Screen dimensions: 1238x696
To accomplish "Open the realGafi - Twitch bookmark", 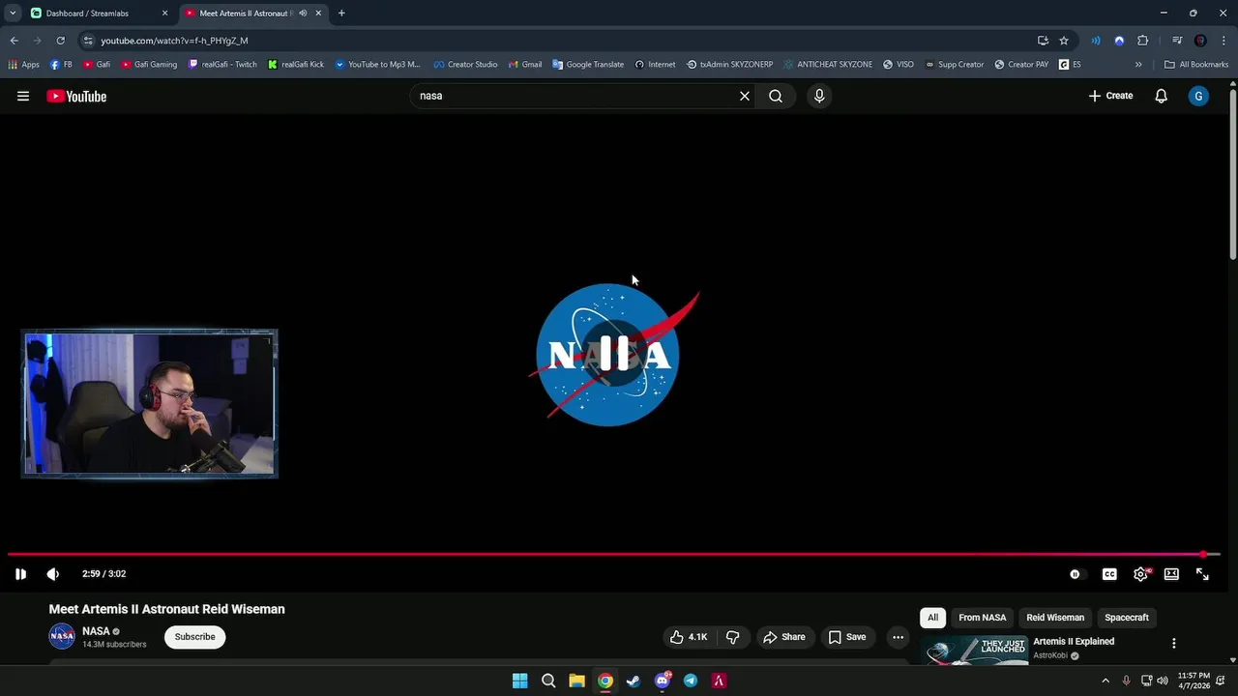I will pos(222,65).
